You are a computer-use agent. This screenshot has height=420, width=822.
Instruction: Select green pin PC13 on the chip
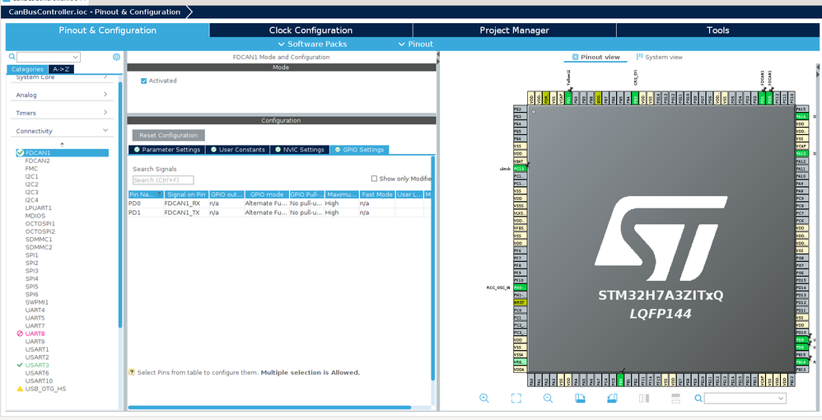click(520, 168)
